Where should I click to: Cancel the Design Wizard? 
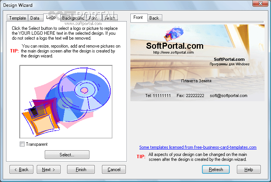click(x=114, y=170)
